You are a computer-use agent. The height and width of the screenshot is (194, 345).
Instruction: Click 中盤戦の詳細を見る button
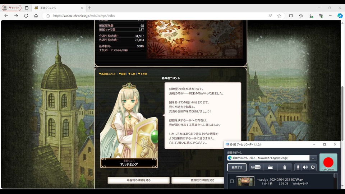point(139,180)
